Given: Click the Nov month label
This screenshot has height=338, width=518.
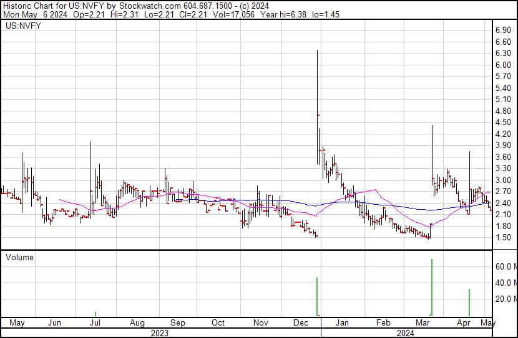Looking at the screenshot, I should (261, 323).
